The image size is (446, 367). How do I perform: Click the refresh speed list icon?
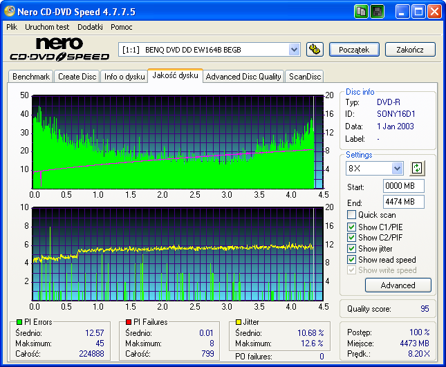click(417, 168)
